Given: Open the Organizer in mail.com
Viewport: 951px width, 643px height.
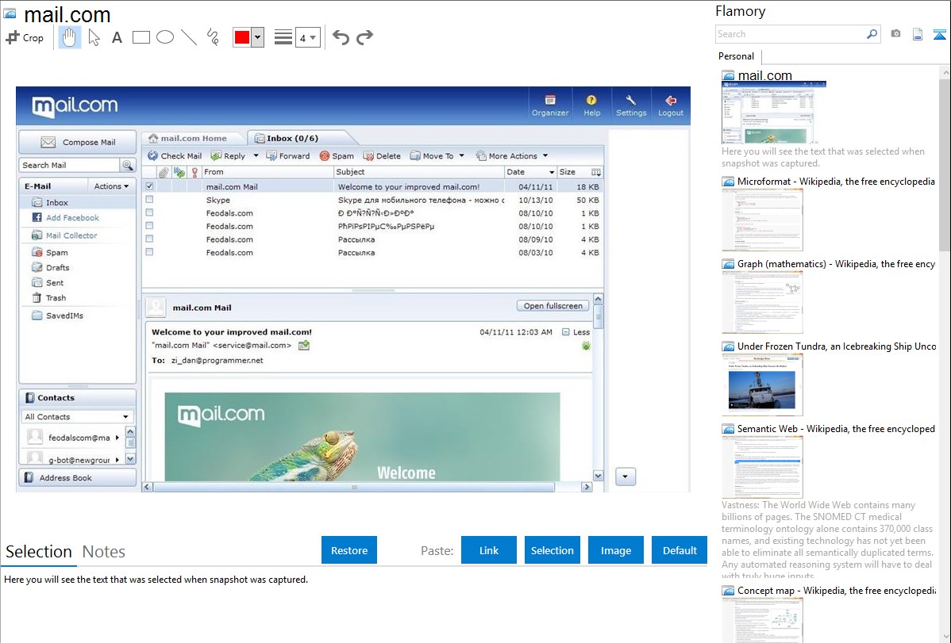Looking at the screenshot, I should (x=550, y=105).
